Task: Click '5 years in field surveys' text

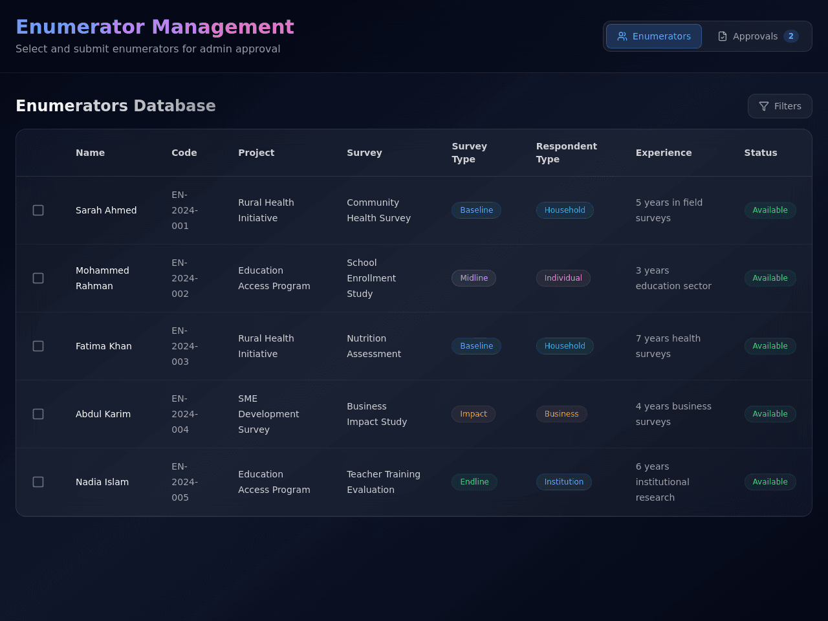Action: pos(669,210)
